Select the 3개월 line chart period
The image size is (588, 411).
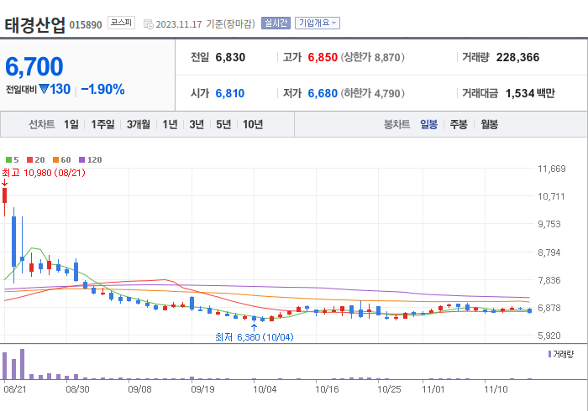point(139,124)
